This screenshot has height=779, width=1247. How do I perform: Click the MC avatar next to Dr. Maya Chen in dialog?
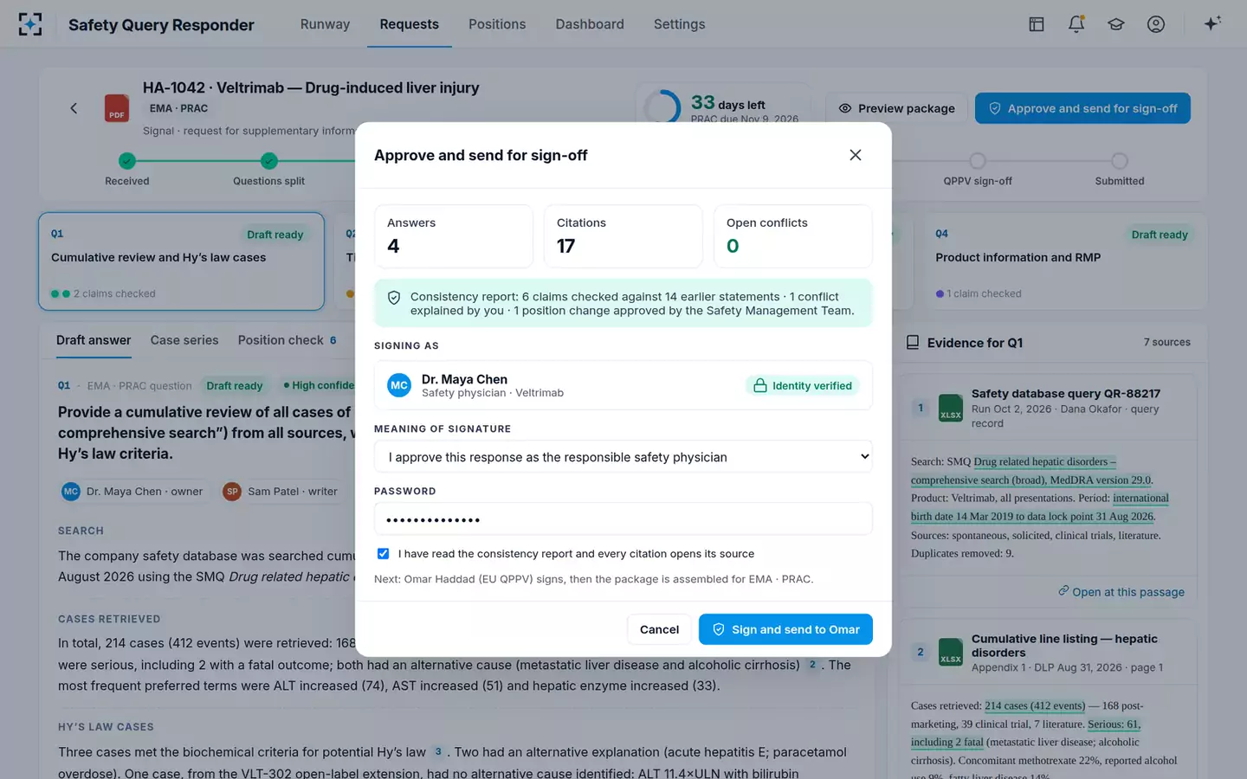point(399,385)
